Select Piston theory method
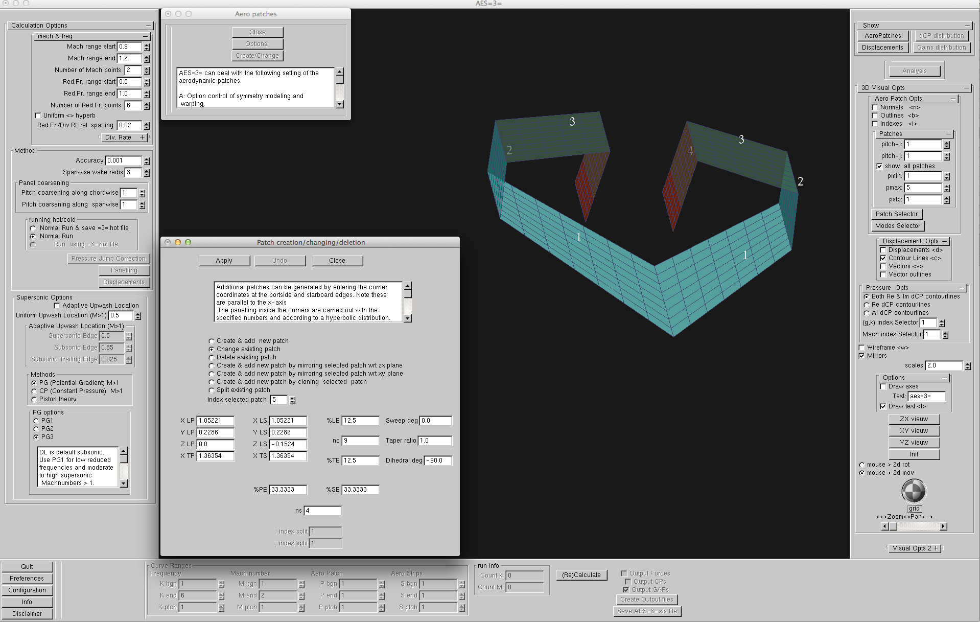The width and height of the screenshot is (980, 622). pos(34,399)
